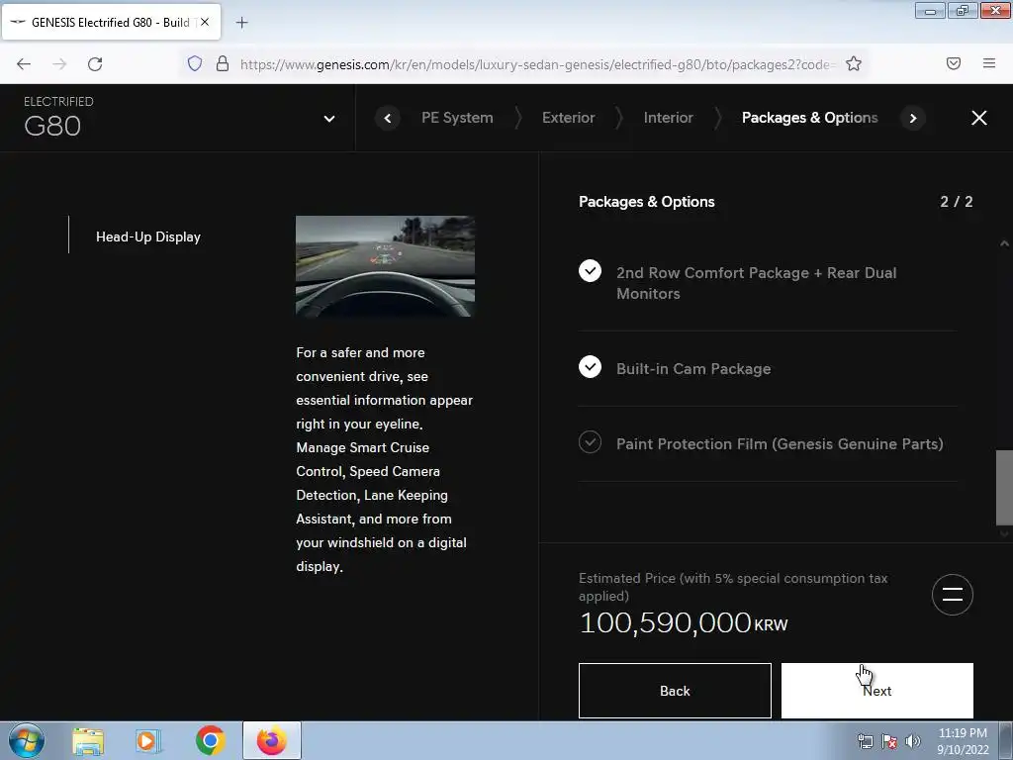Toggle the Built-in Cam Package checkbox
Viewport: 1013px width, 760px height.
[590, 367]
